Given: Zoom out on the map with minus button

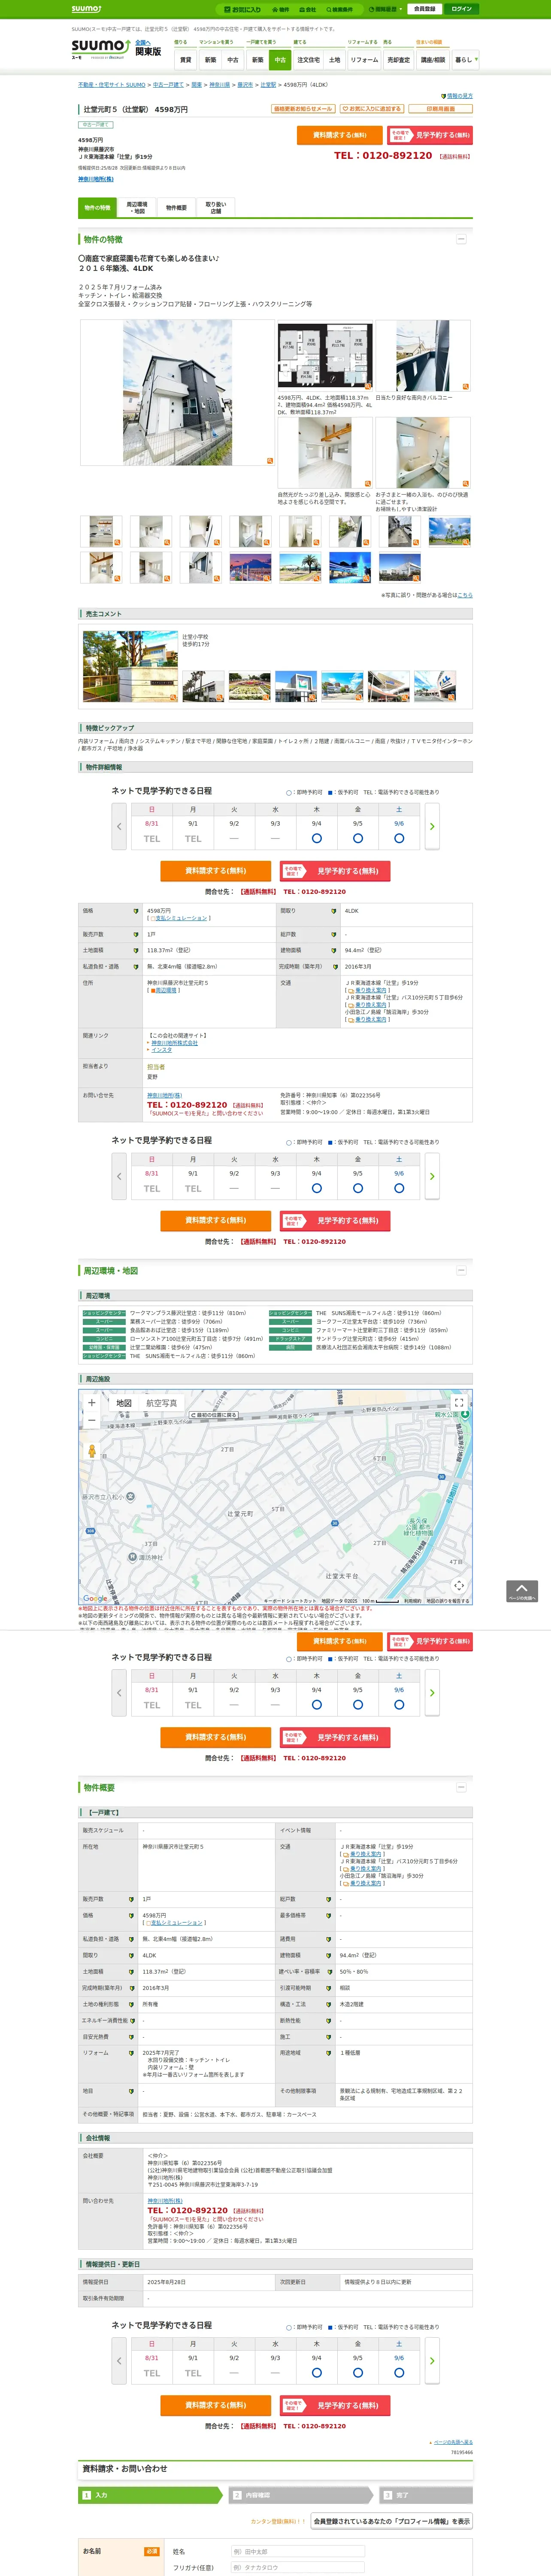Looking at the screenshot, I should (92, 1420).
